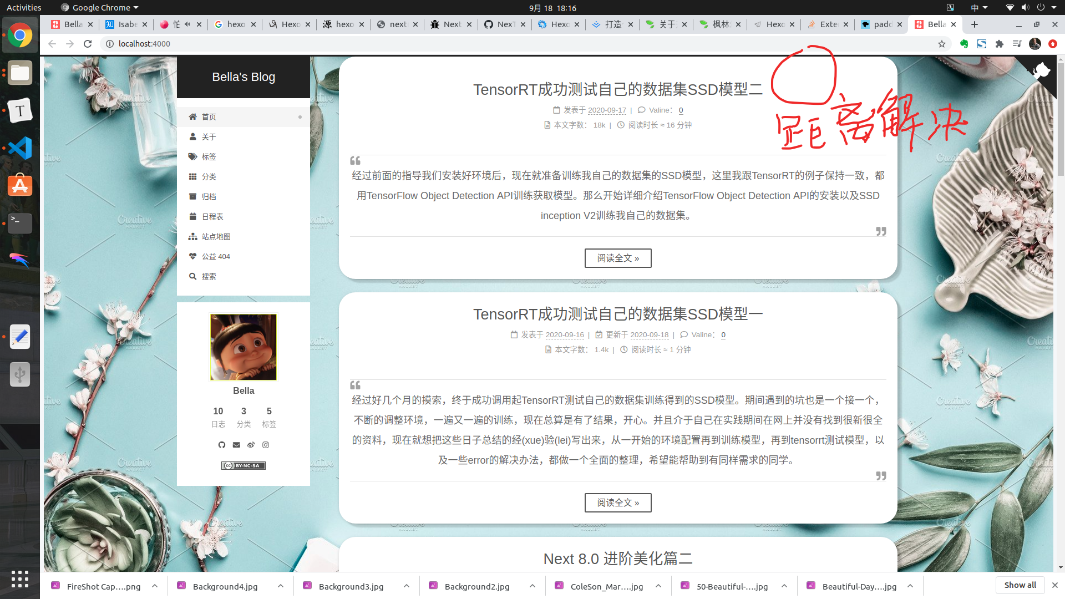Open the Instagram icon in profile card
The width and height of the screenshot is (1065, 599).
(266, 445)
